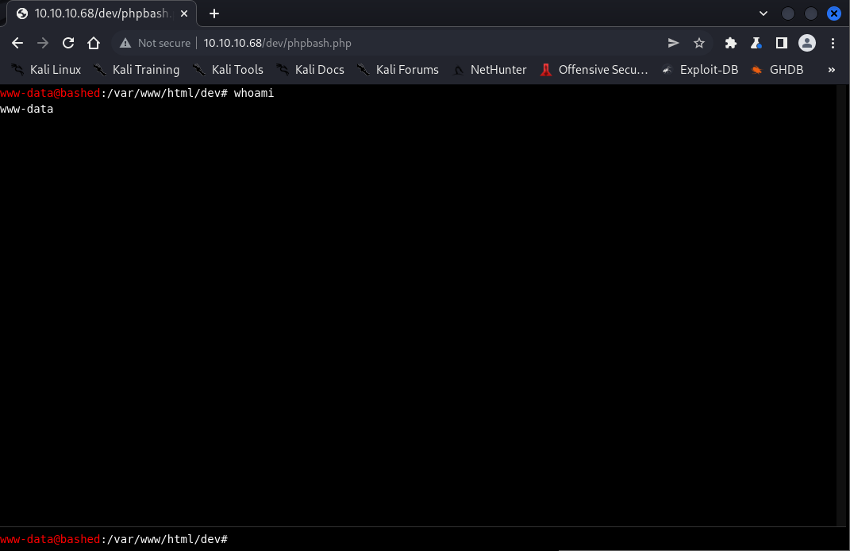Viewport: 850px width, 551px height.
Task: Open the three-dot Chrome menu
Action: coord(833,43)
